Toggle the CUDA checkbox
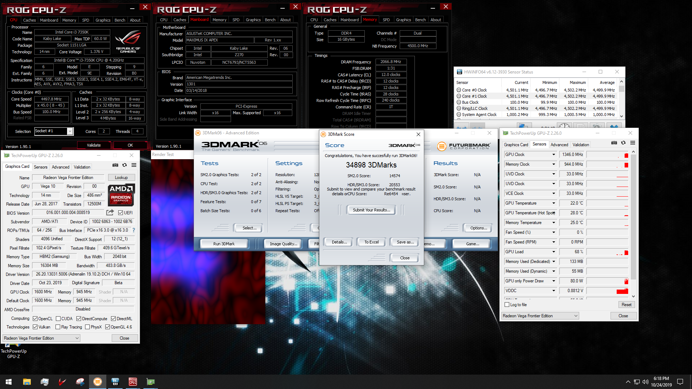This screenshot has height=389, width=692. point(58,319)
